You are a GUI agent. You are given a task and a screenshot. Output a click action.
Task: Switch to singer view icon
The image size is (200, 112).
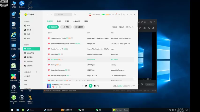[x=130, y=27]
